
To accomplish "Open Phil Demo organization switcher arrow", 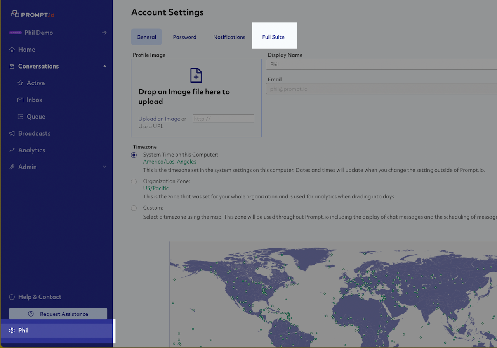I will pyautogui.click(x=104, y=33).
